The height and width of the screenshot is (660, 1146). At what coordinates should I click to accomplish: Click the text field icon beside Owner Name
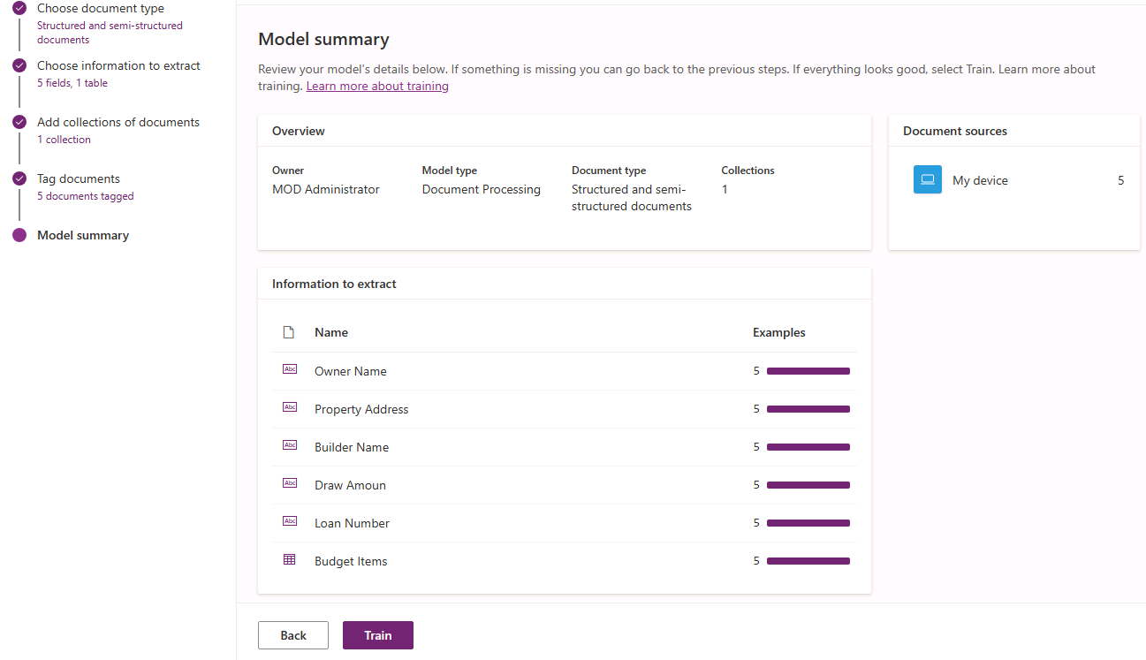[x=289, y=370]
